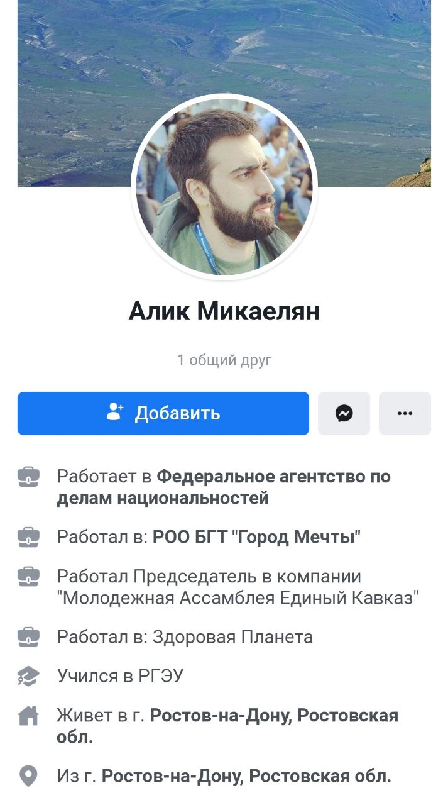Open РОО БГТ "Город Мечты" page
Viewport: 448px width, 805px height.
click(256, 537)
